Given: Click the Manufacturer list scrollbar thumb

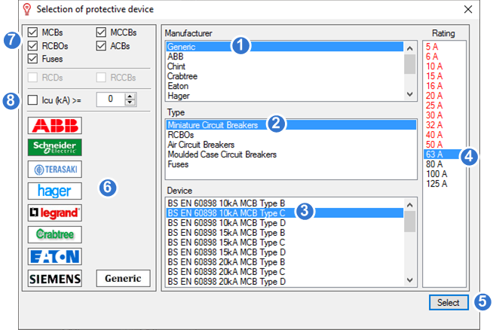Looking at the screenshot, I should click(x=409, y=64).
